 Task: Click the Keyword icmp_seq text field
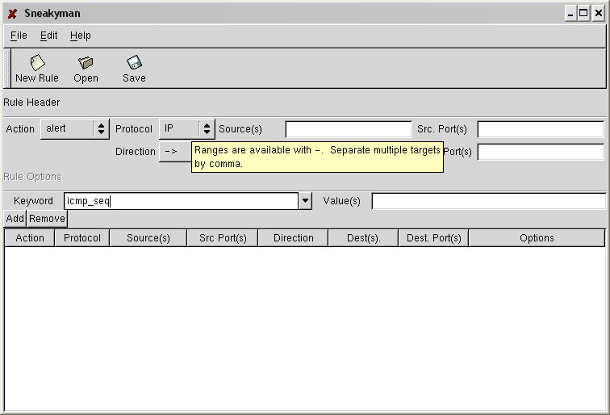(x=181, y=201)
